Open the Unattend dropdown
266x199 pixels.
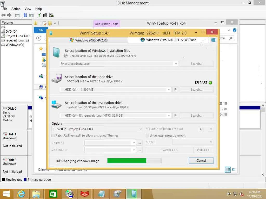[134, 143]
